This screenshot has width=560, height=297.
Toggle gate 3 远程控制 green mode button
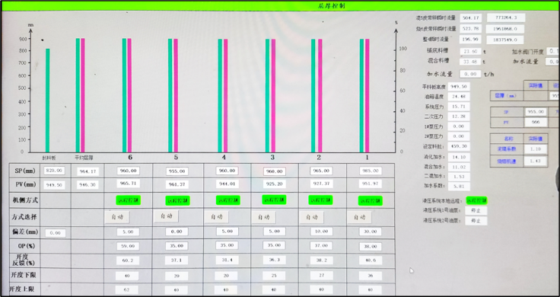point(274,200)
